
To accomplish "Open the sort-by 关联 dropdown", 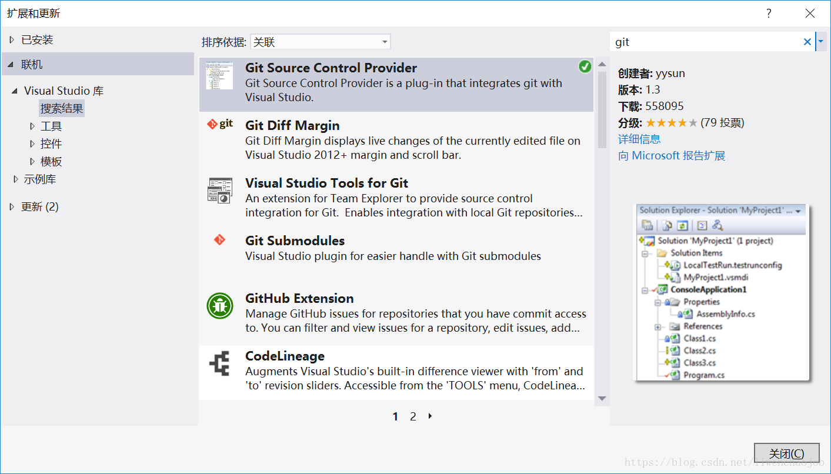I will (320, 42).
